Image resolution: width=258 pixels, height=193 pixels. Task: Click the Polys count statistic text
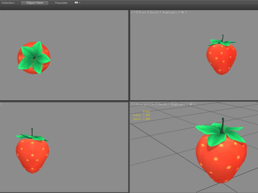pyautogui.click(x=141, y=115)
